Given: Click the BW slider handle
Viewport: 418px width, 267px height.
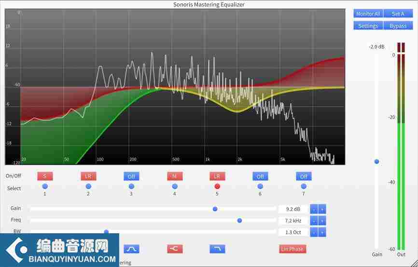Looking at the screenshot, I should (106, 232).
